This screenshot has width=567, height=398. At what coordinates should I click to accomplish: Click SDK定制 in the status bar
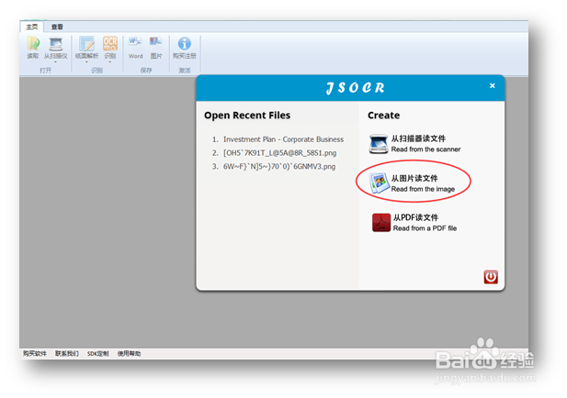click(x=98, y=354)
